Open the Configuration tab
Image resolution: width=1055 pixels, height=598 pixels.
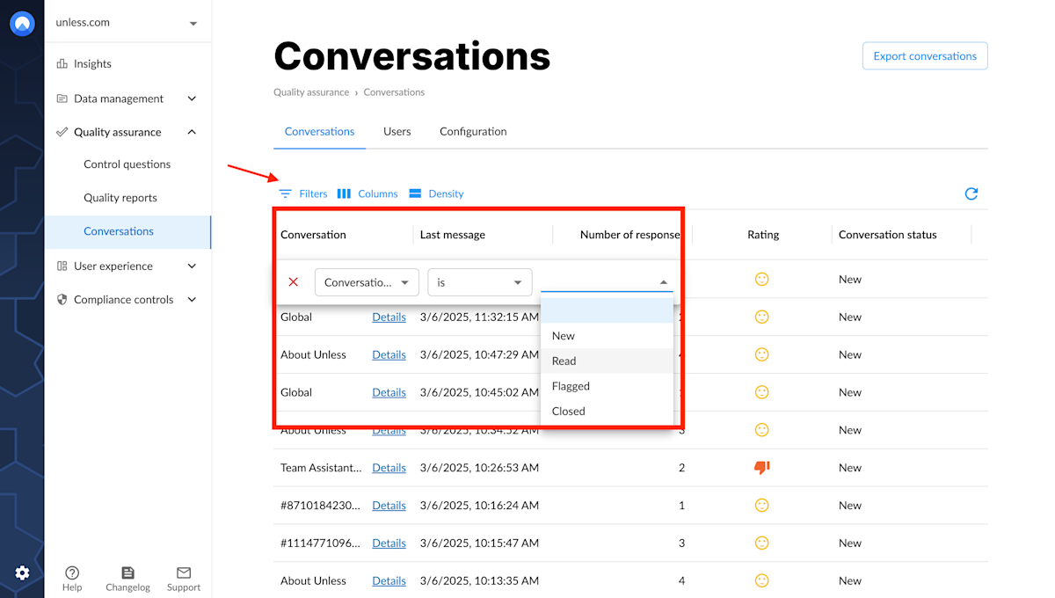(473, 131)
